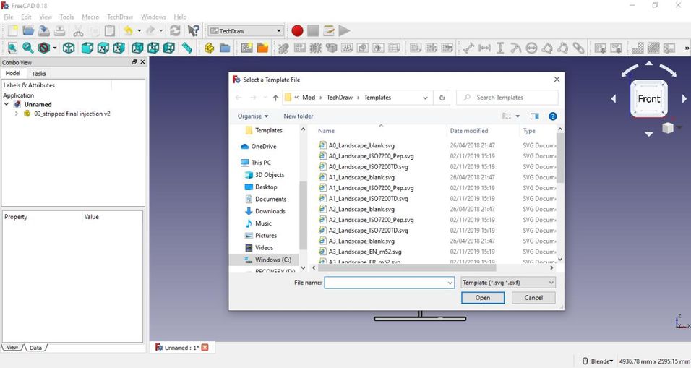Click the open file folder icon
Screen dimensions: 691x368
(28, 31)
